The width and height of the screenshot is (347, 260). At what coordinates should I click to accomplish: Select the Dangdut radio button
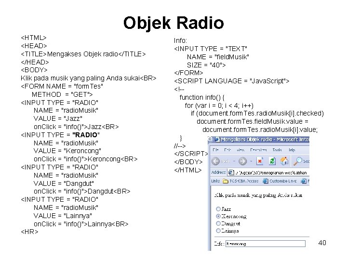click(218, 223)
